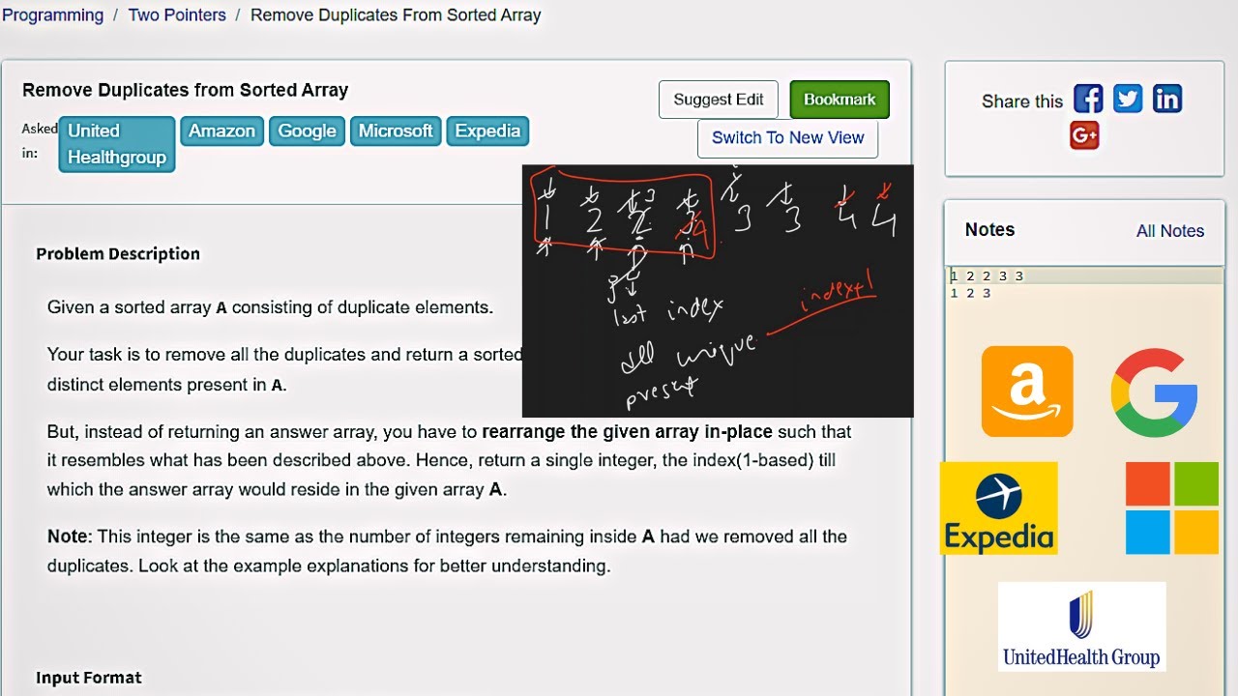Select the Microsoft company tag
Screen dimensions: 1238x696
click(396, 131)
